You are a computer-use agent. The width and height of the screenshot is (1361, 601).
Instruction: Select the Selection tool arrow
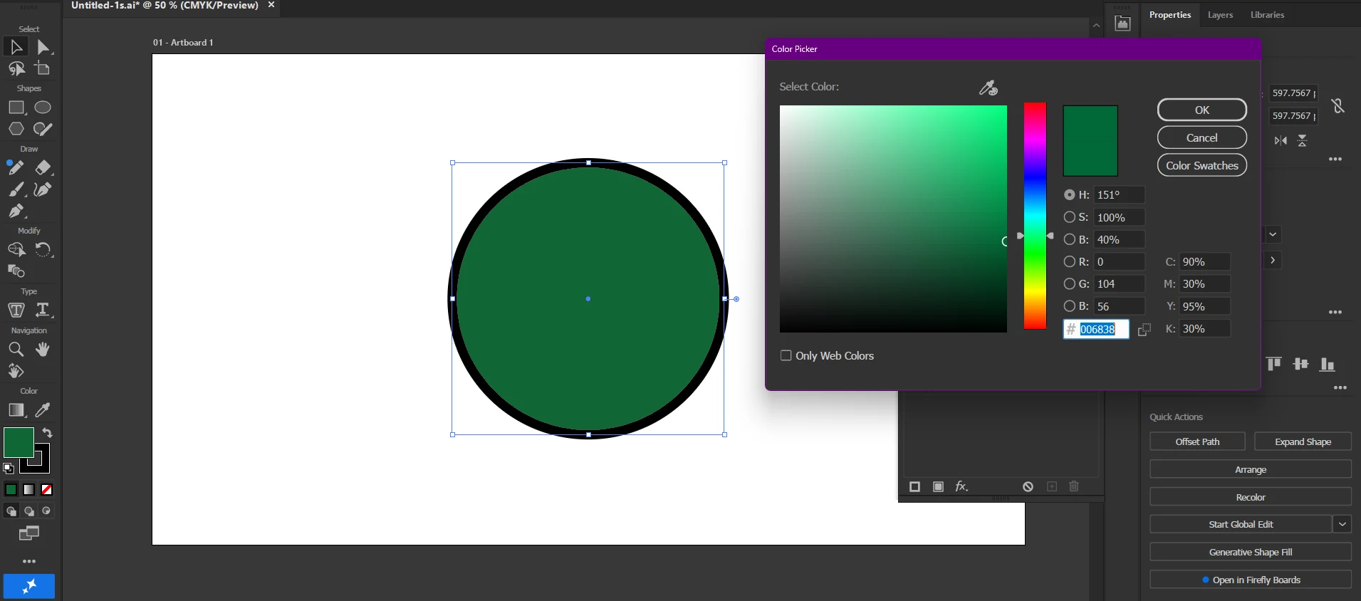click(x=16, y=47)
